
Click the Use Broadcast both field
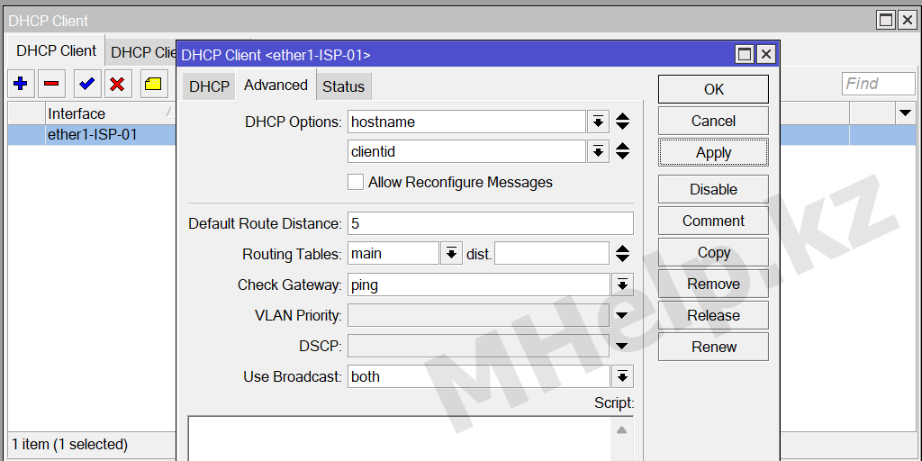(x=479, y=376)
